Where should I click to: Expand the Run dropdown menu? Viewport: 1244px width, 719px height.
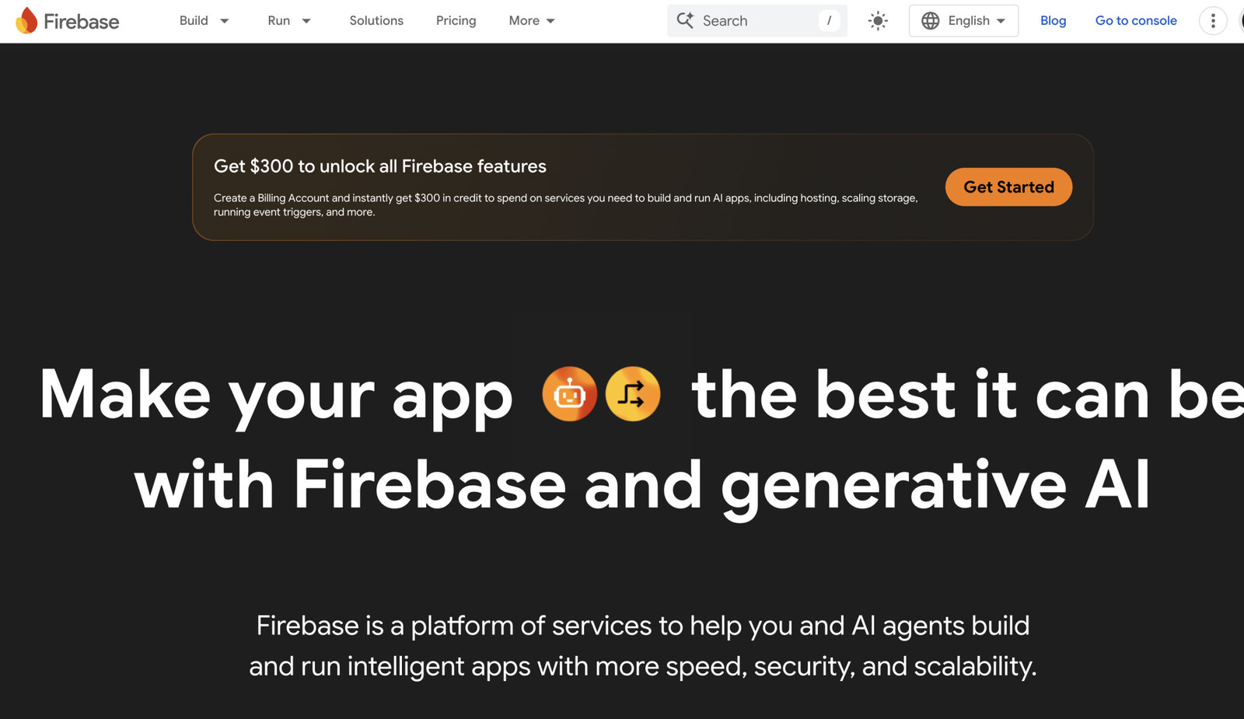pos(289,21)
